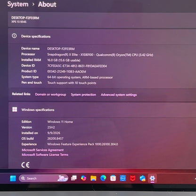Open the Dell app icon
The width and height of the screenshot is (196, 196).
(x=123, y=178)
